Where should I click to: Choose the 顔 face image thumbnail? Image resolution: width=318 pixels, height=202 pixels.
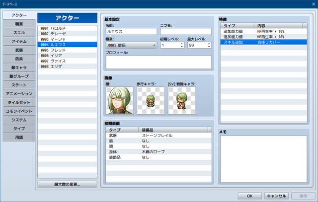120,100
